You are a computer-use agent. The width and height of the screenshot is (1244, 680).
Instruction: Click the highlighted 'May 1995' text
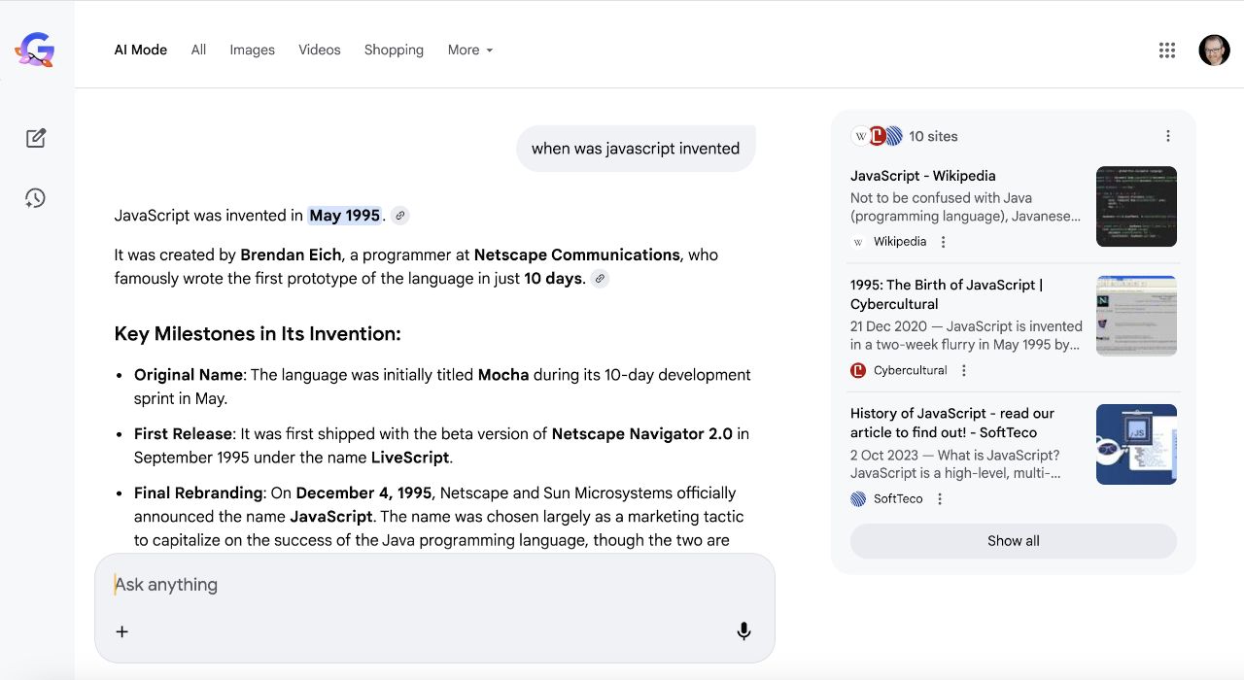[345, 216]
